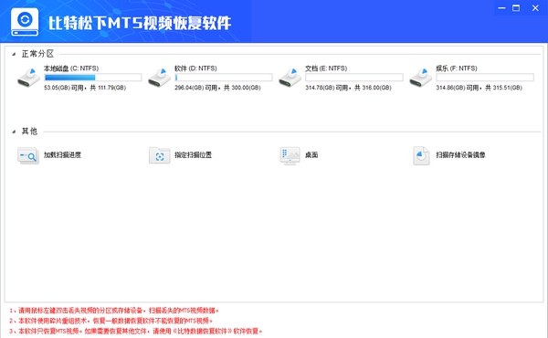548x338 pixels.
Task: Click the 娱乐 (F: NTFS) label
Action: tap(457, 69)
